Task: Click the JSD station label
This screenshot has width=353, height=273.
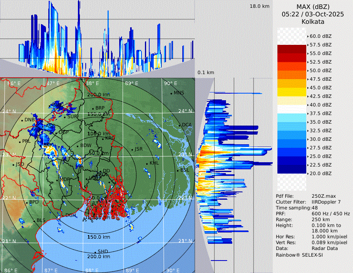Action: (x=19, y=164)
